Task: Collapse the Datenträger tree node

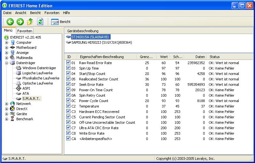Action: point(6,63)
